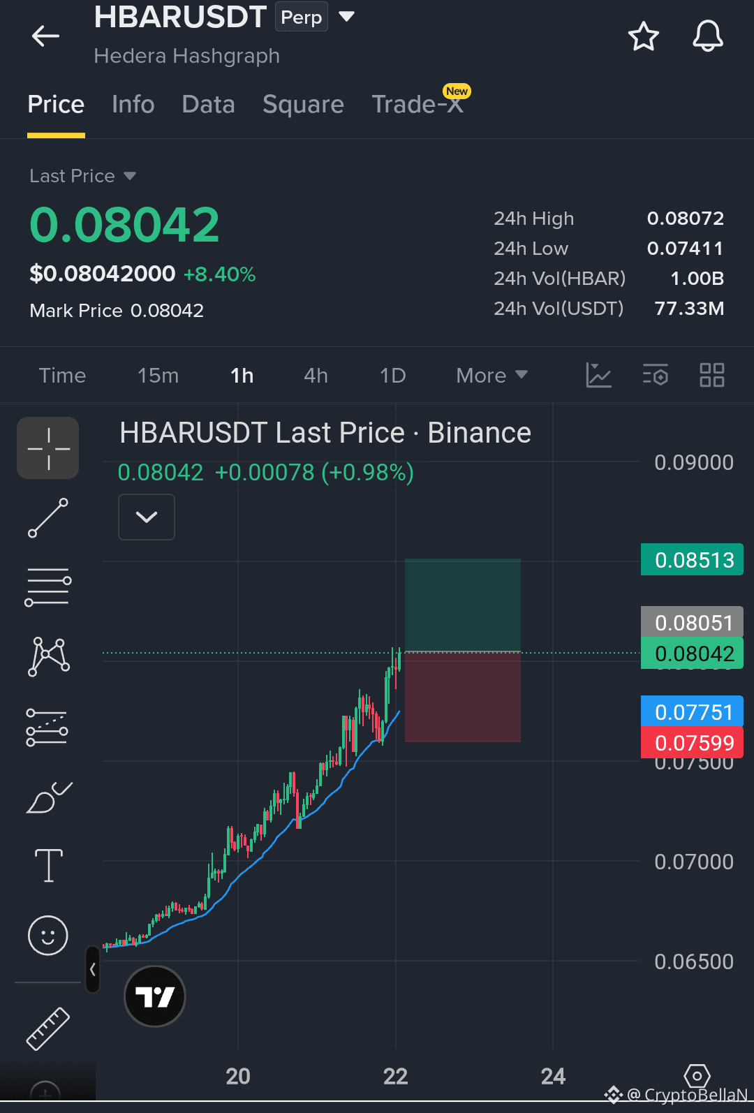This screenshot has height=1113, width=754.
Task: Click the 24h High value 0.08072
Action: coord(685,219)
